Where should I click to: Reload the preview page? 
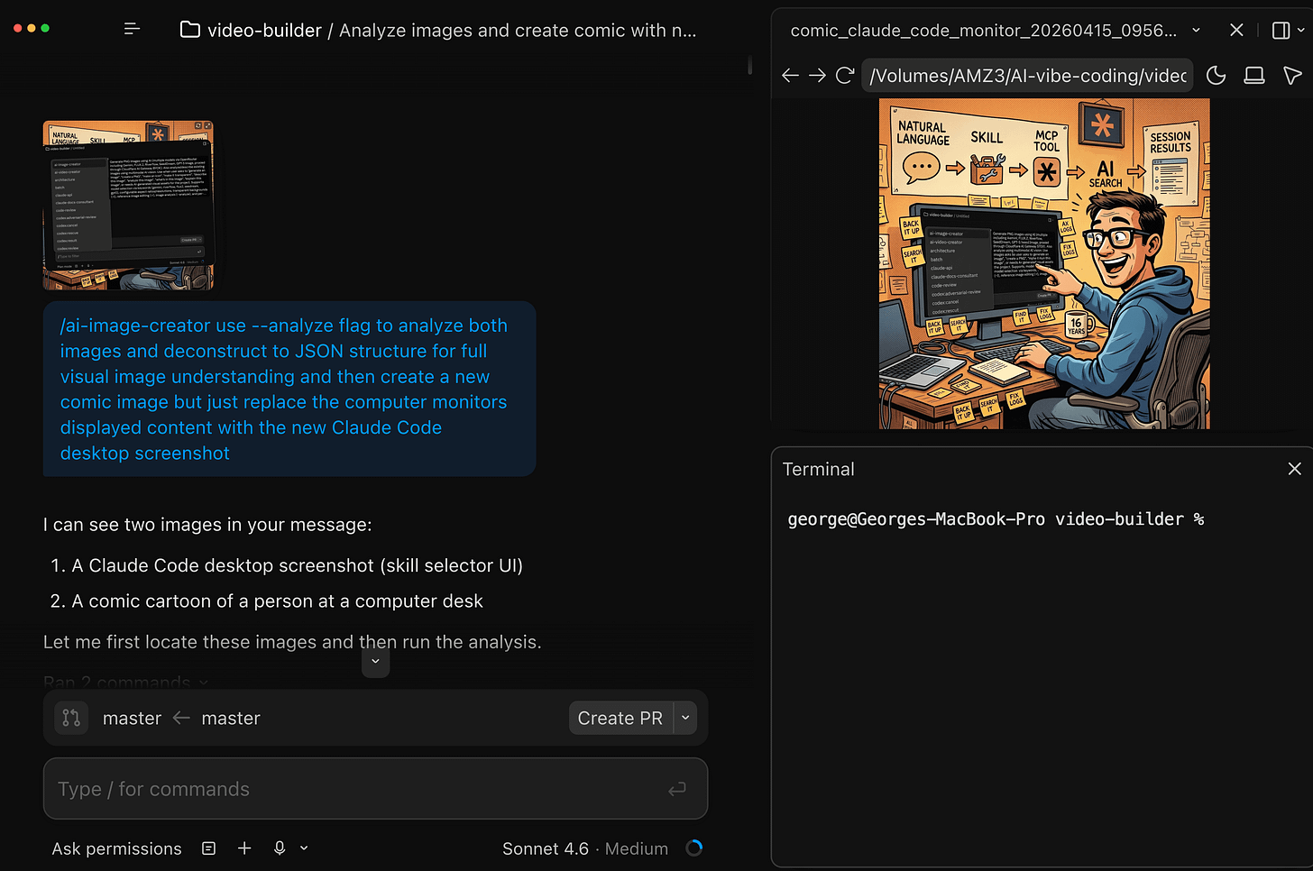[x=845, y=76]
